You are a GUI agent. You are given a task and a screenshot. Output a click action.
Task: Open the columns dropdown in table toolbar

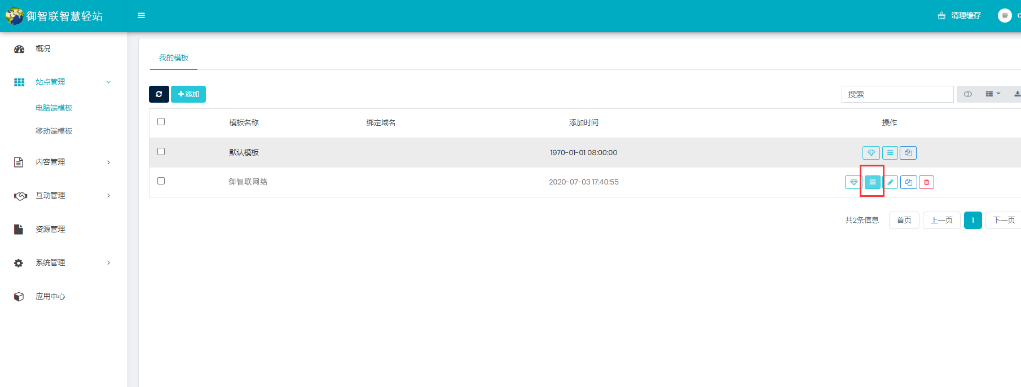click(993, 94)
